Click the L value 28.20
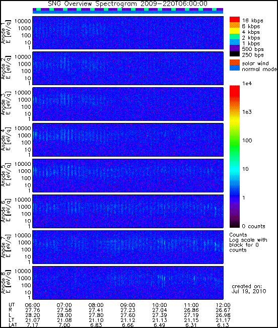This screenshot has height=328, width=278. point(32,315)
